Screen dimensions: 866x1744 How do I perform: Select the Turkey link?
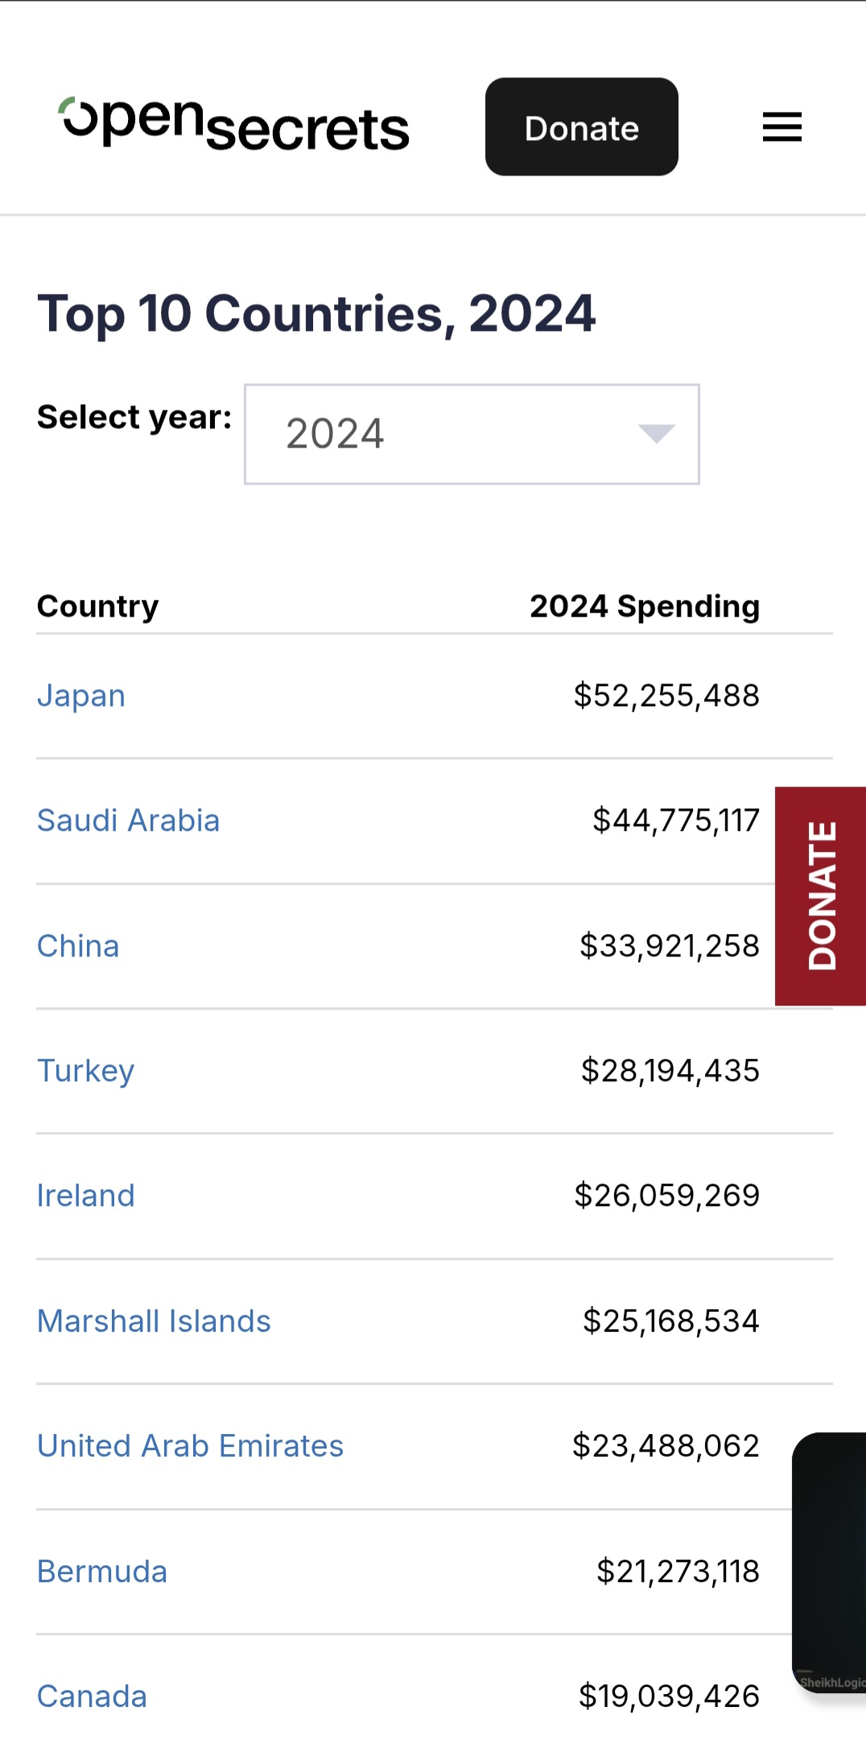click(x=85, y=1071)
